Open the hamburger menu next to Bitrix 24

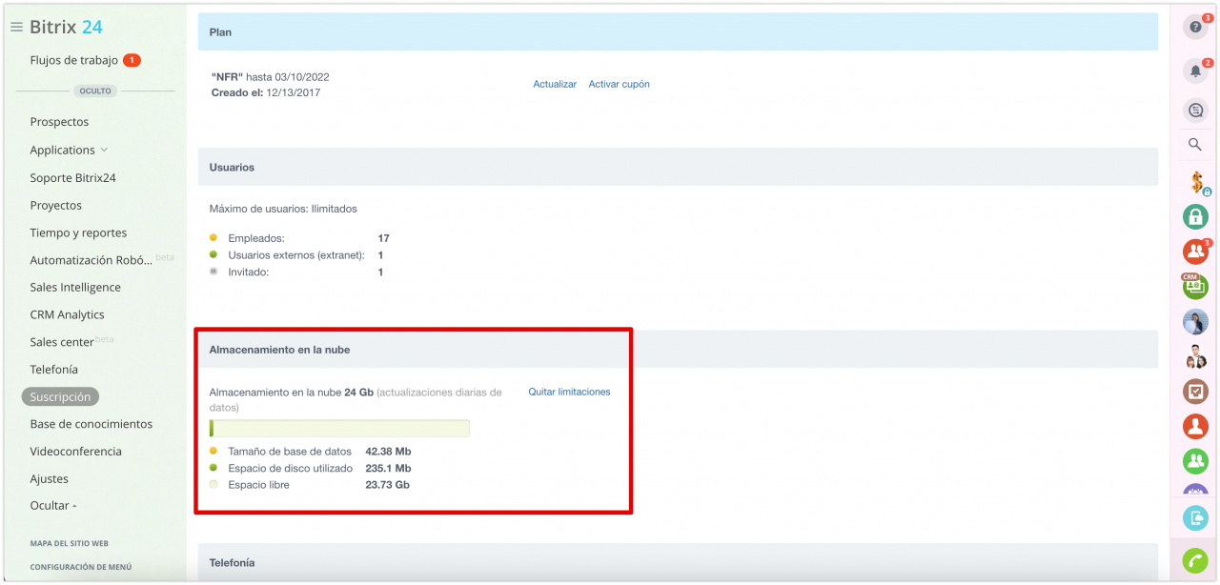(x=16, y=27)
